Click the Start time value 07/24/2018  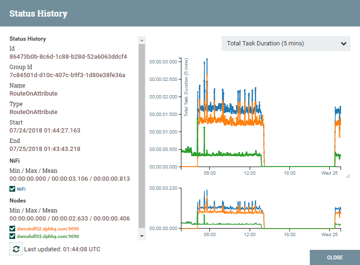45,131
